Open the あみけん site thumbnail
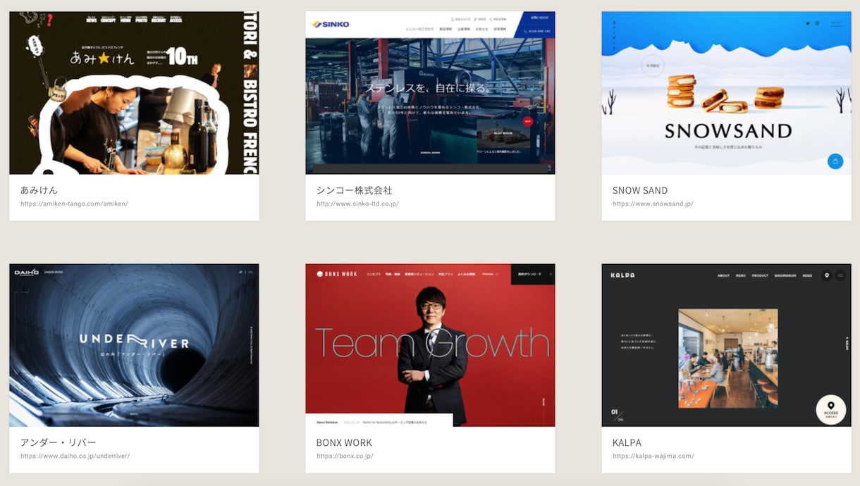 click(134, 92)
